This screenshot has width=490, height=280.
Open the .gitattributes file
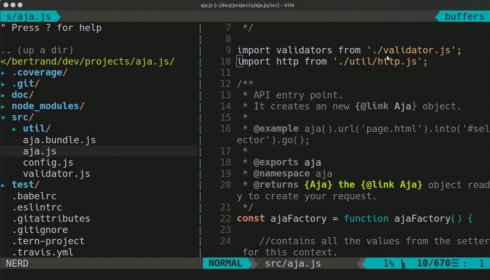(51, 219)
